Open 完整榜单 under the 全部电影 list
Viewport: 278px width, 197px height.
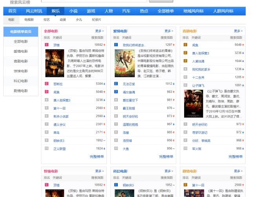(97, 157)
